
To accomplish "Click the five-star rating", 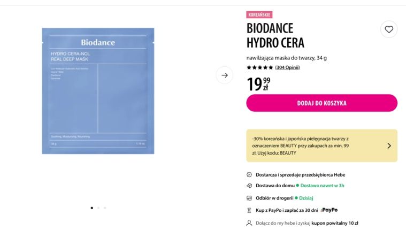I will tap(260, 67).
